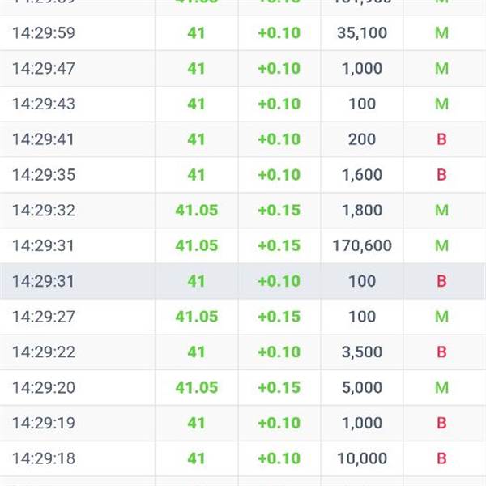The image size is (486, 486).
Task: Select the 3,500 volume cell
Action: [x=362, y=352]
